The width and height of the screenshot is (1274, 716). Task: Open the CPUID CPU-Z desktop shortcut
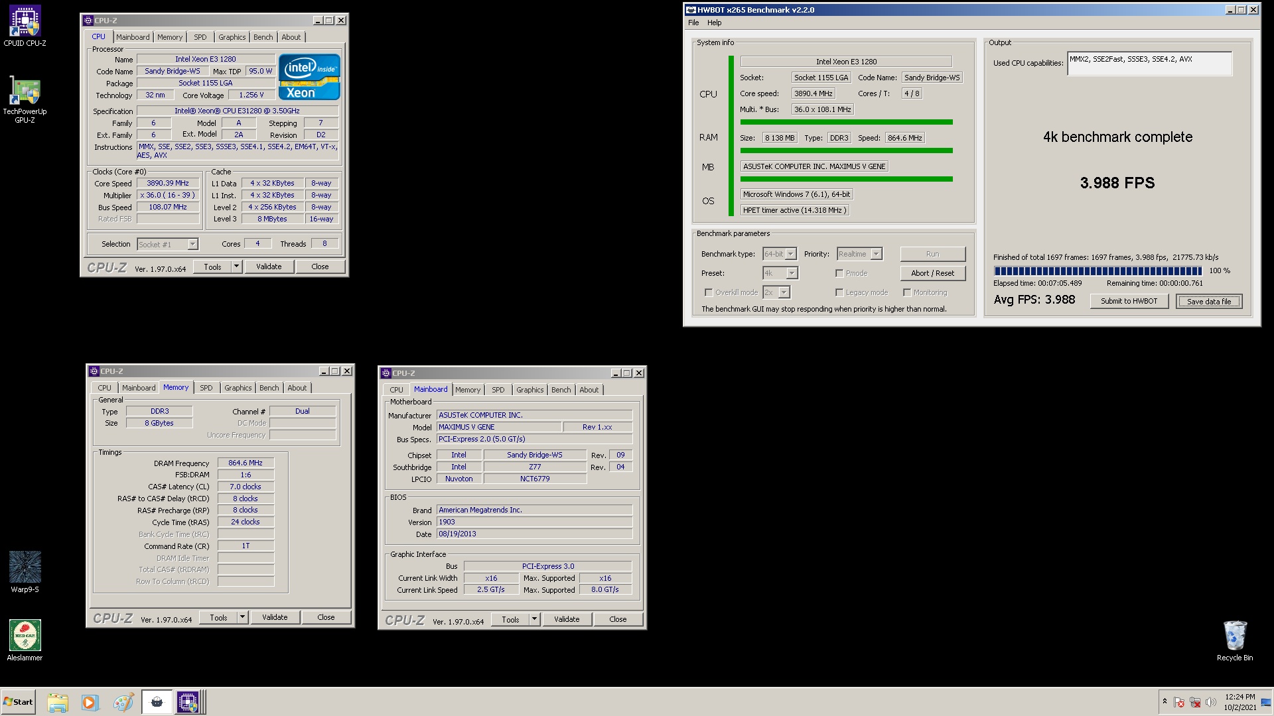click(25, 27)
